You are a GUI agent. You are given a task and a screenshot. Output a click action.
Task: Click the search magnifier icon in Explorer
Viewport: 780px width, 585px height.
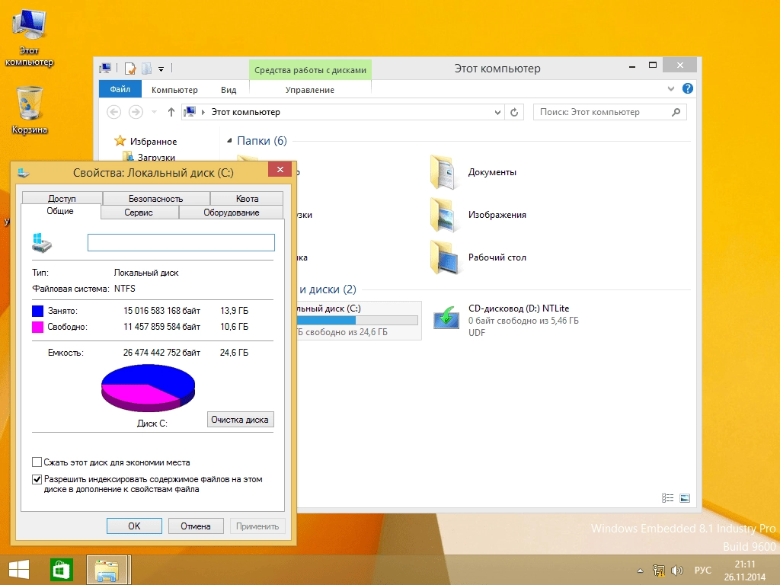point(676,112)
